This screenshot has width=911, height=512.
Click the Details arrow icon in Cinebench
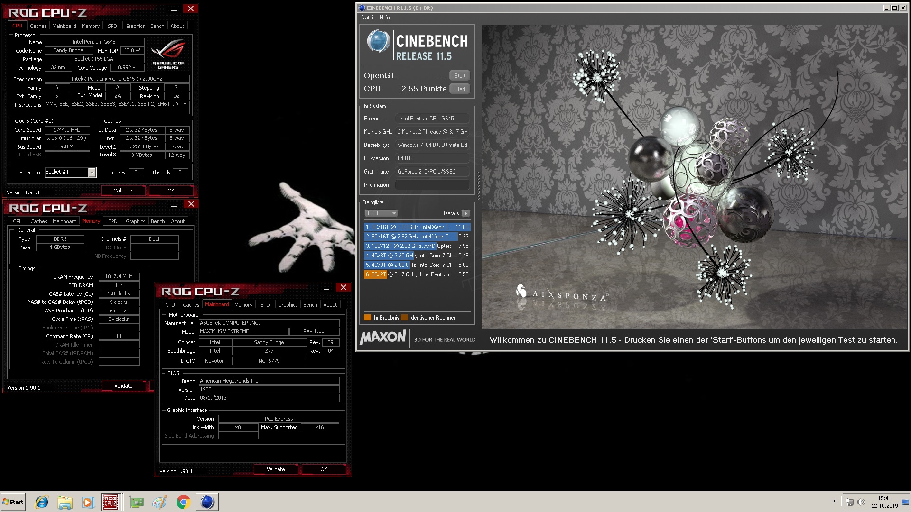coord(466,213)
